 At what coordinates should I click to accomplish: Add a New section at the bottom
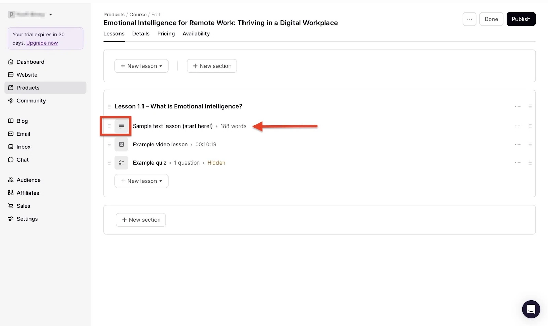click(141, 220)
